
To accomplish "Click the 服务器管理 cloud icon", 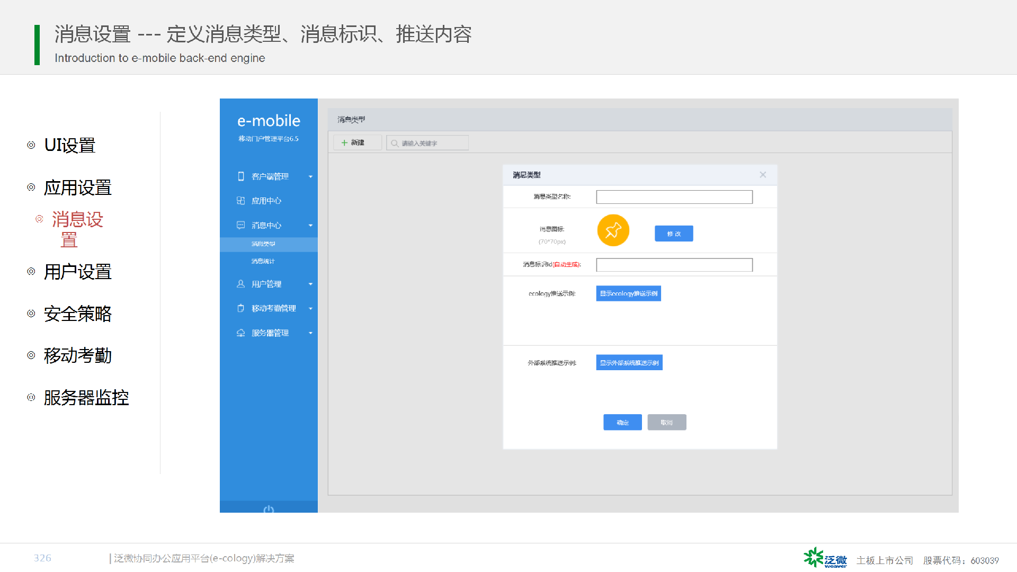I will [240, 333].
